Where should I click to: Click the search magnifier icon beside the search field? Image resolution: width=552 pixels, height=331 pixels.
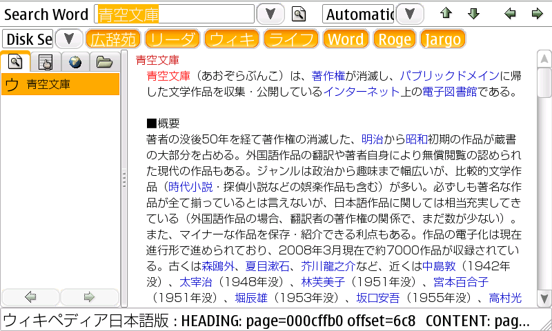click(298, 14)
